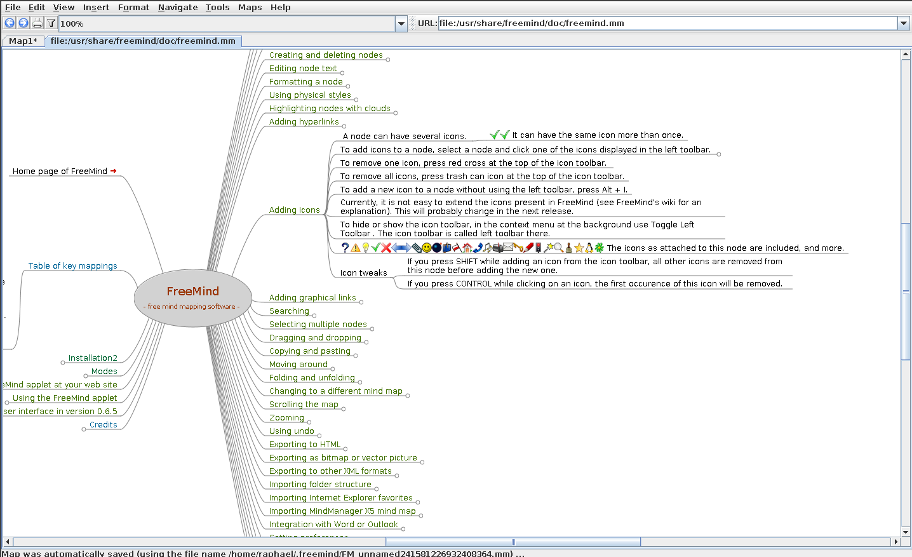Follow red arrow link on Home page node
Image resolution: width=912 pixels, height=557 pixels.
pos(114,171)
